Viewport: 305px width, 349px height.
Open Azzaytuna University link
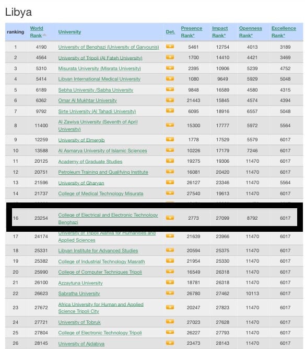click(80, 283)
